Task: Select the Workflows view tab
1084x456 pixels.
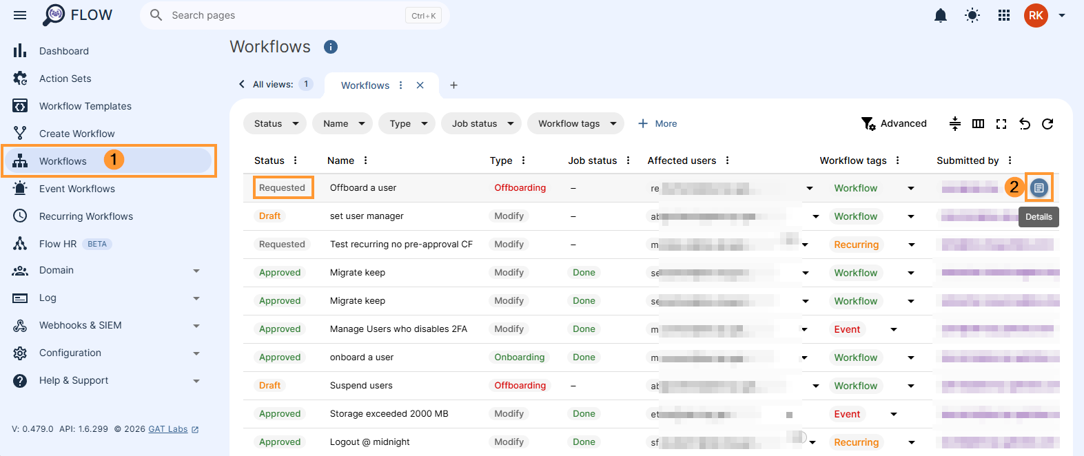Action: click(x=365, y=85)
